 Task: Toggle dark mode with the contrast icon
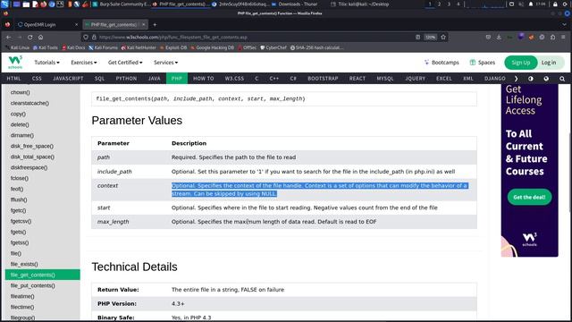tap(530, 79)
